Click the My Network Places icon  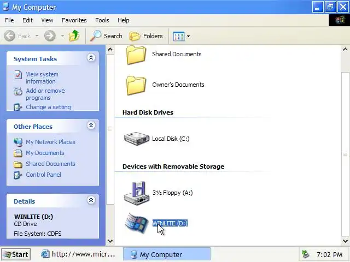click(18, 142)
